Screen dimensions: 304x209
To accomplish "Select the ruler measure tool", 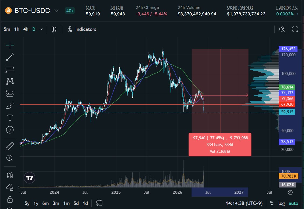I will pyautogui.click(x=10, y=146).
